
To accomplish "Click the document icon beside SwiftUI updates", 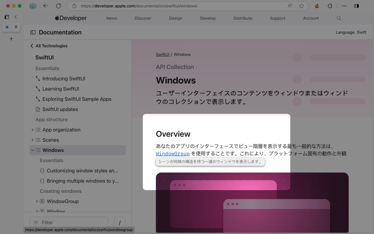I will pyautogui.click(x=38, y=109).
